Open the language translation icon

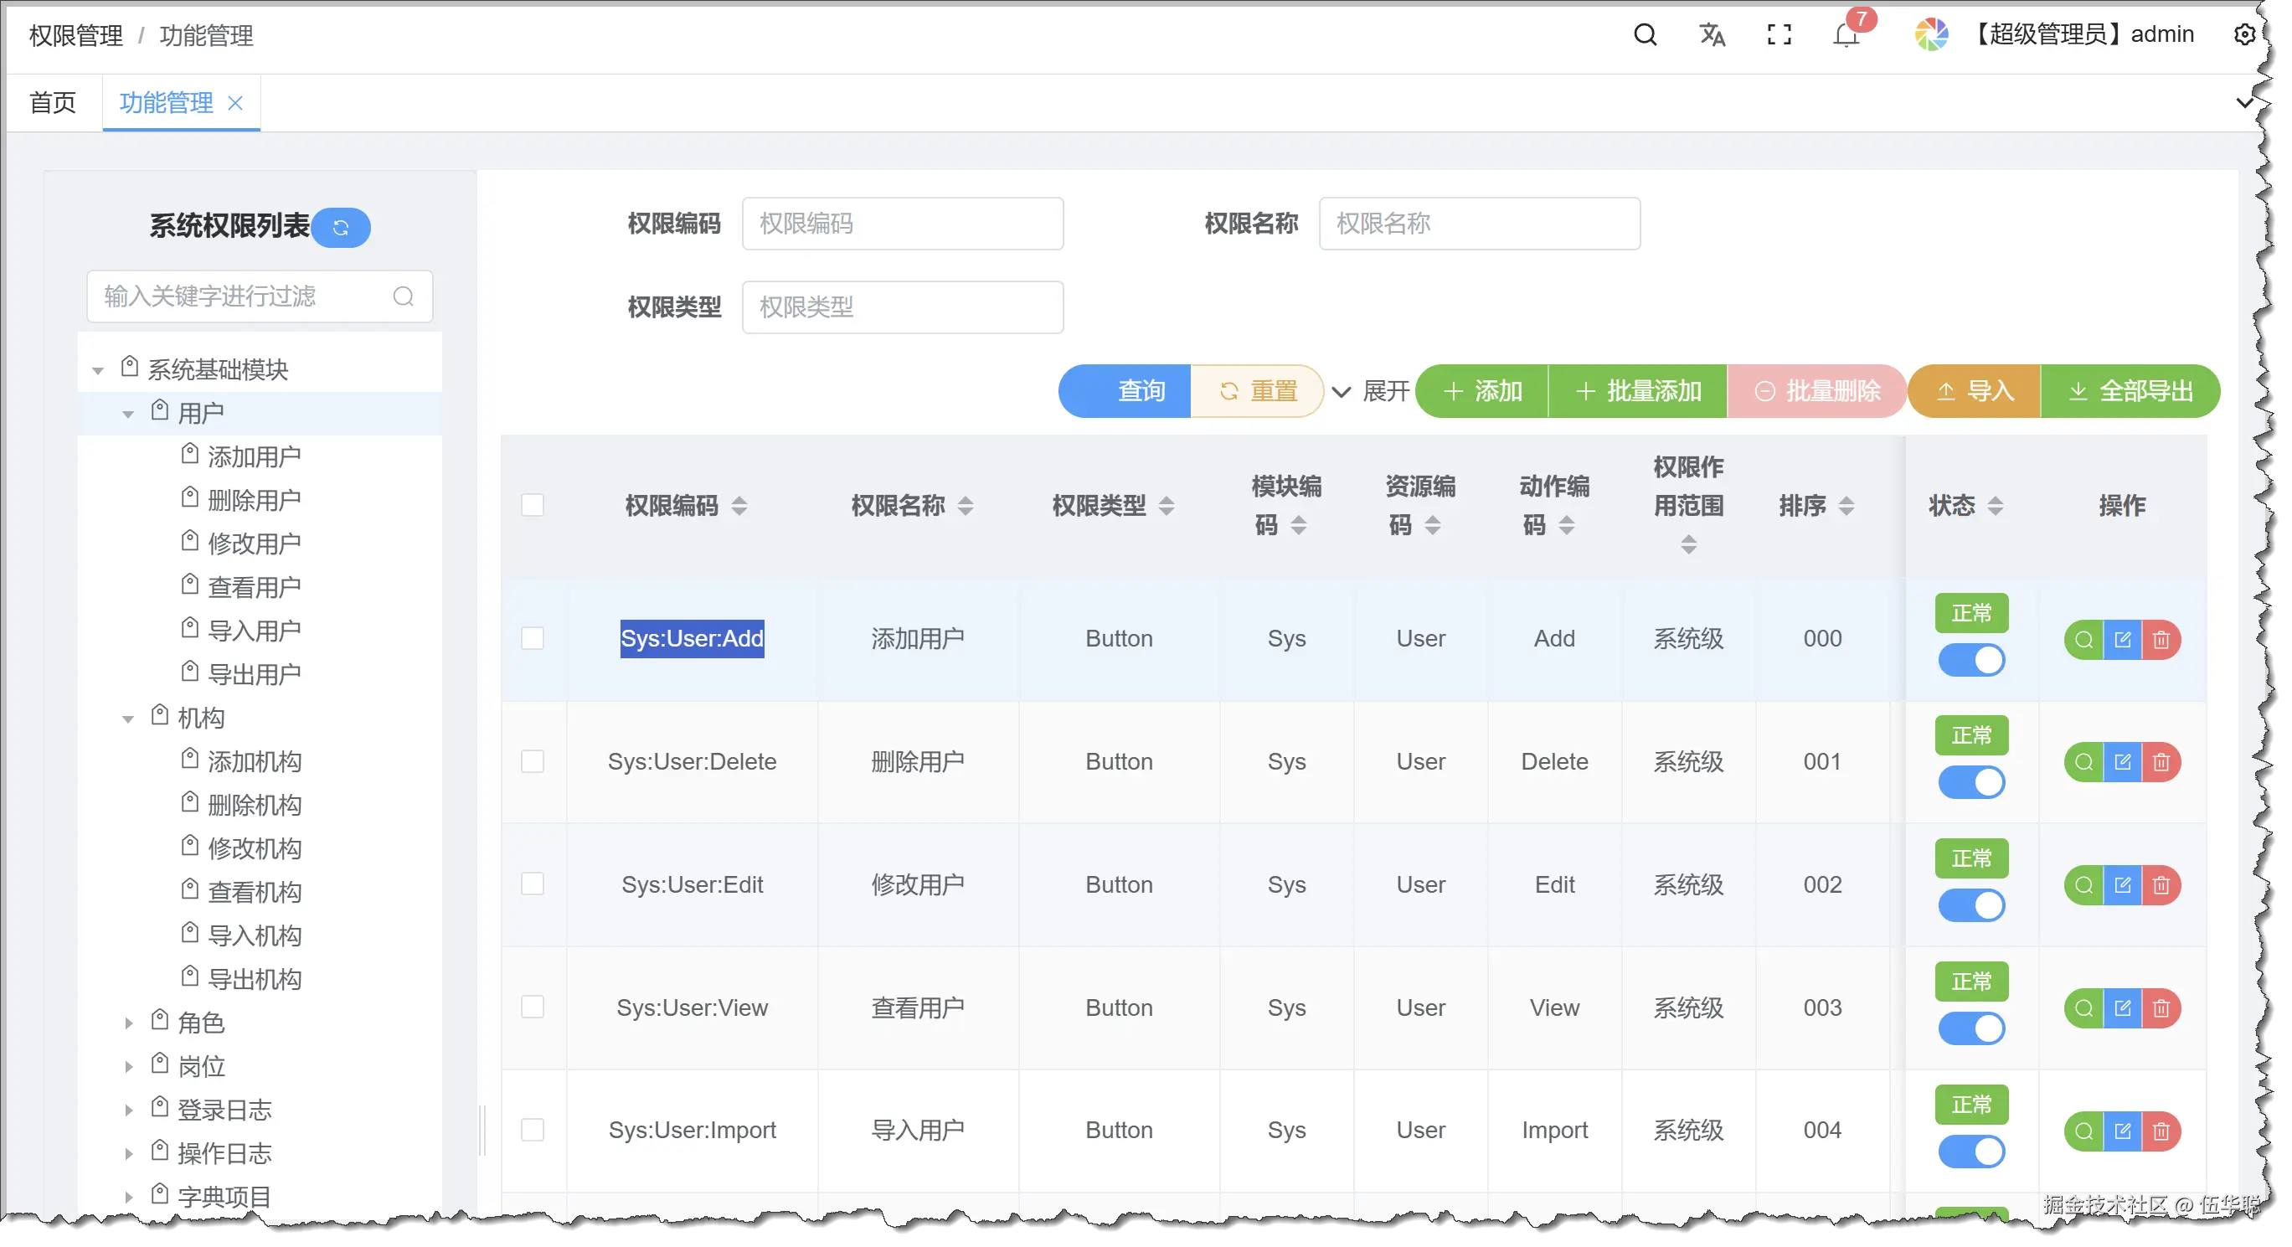click(1712, 34)
